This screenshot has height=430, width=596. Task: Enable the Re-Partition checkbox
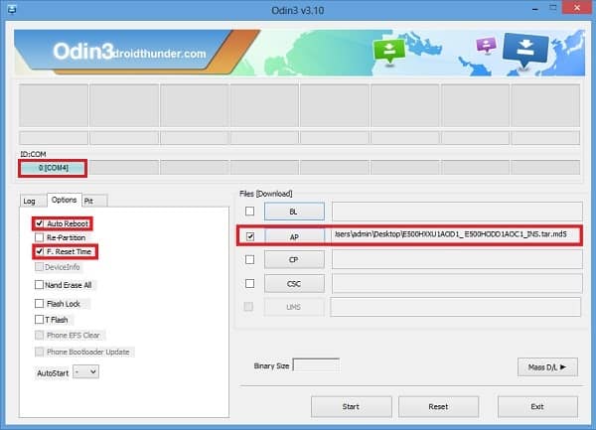tap(39, 237)
